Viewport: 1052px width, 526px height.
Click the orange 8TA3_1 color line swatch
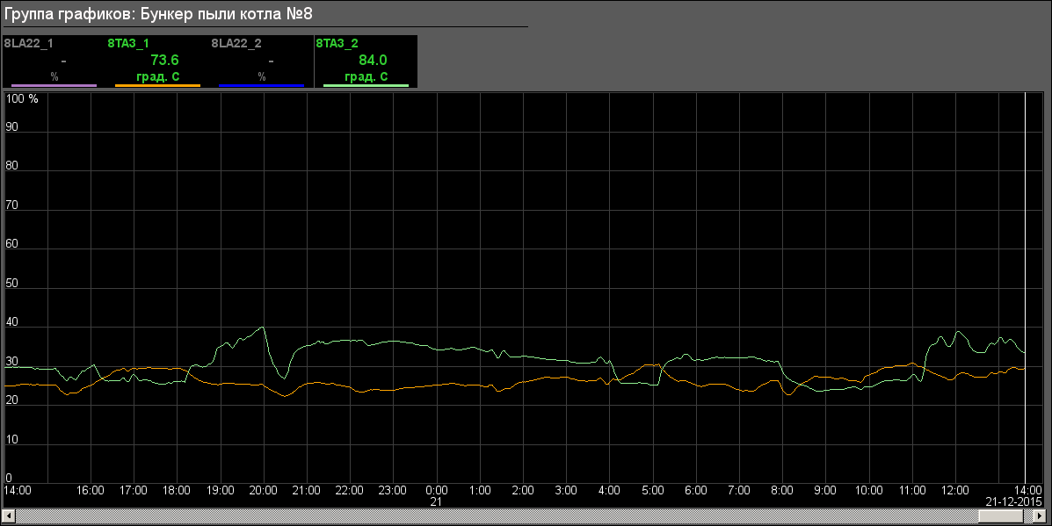tap(157, 86)
